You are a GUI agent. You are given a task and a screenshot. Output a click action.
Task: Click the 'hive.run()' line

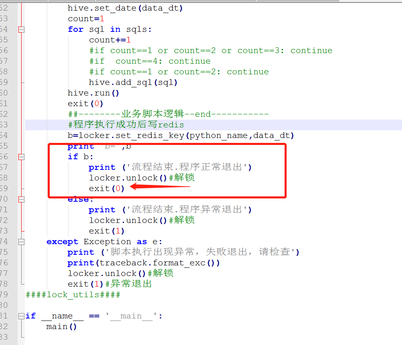[x=93, y=93]
